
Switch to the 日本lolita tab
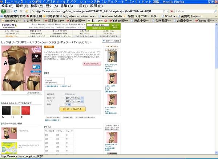54,21
